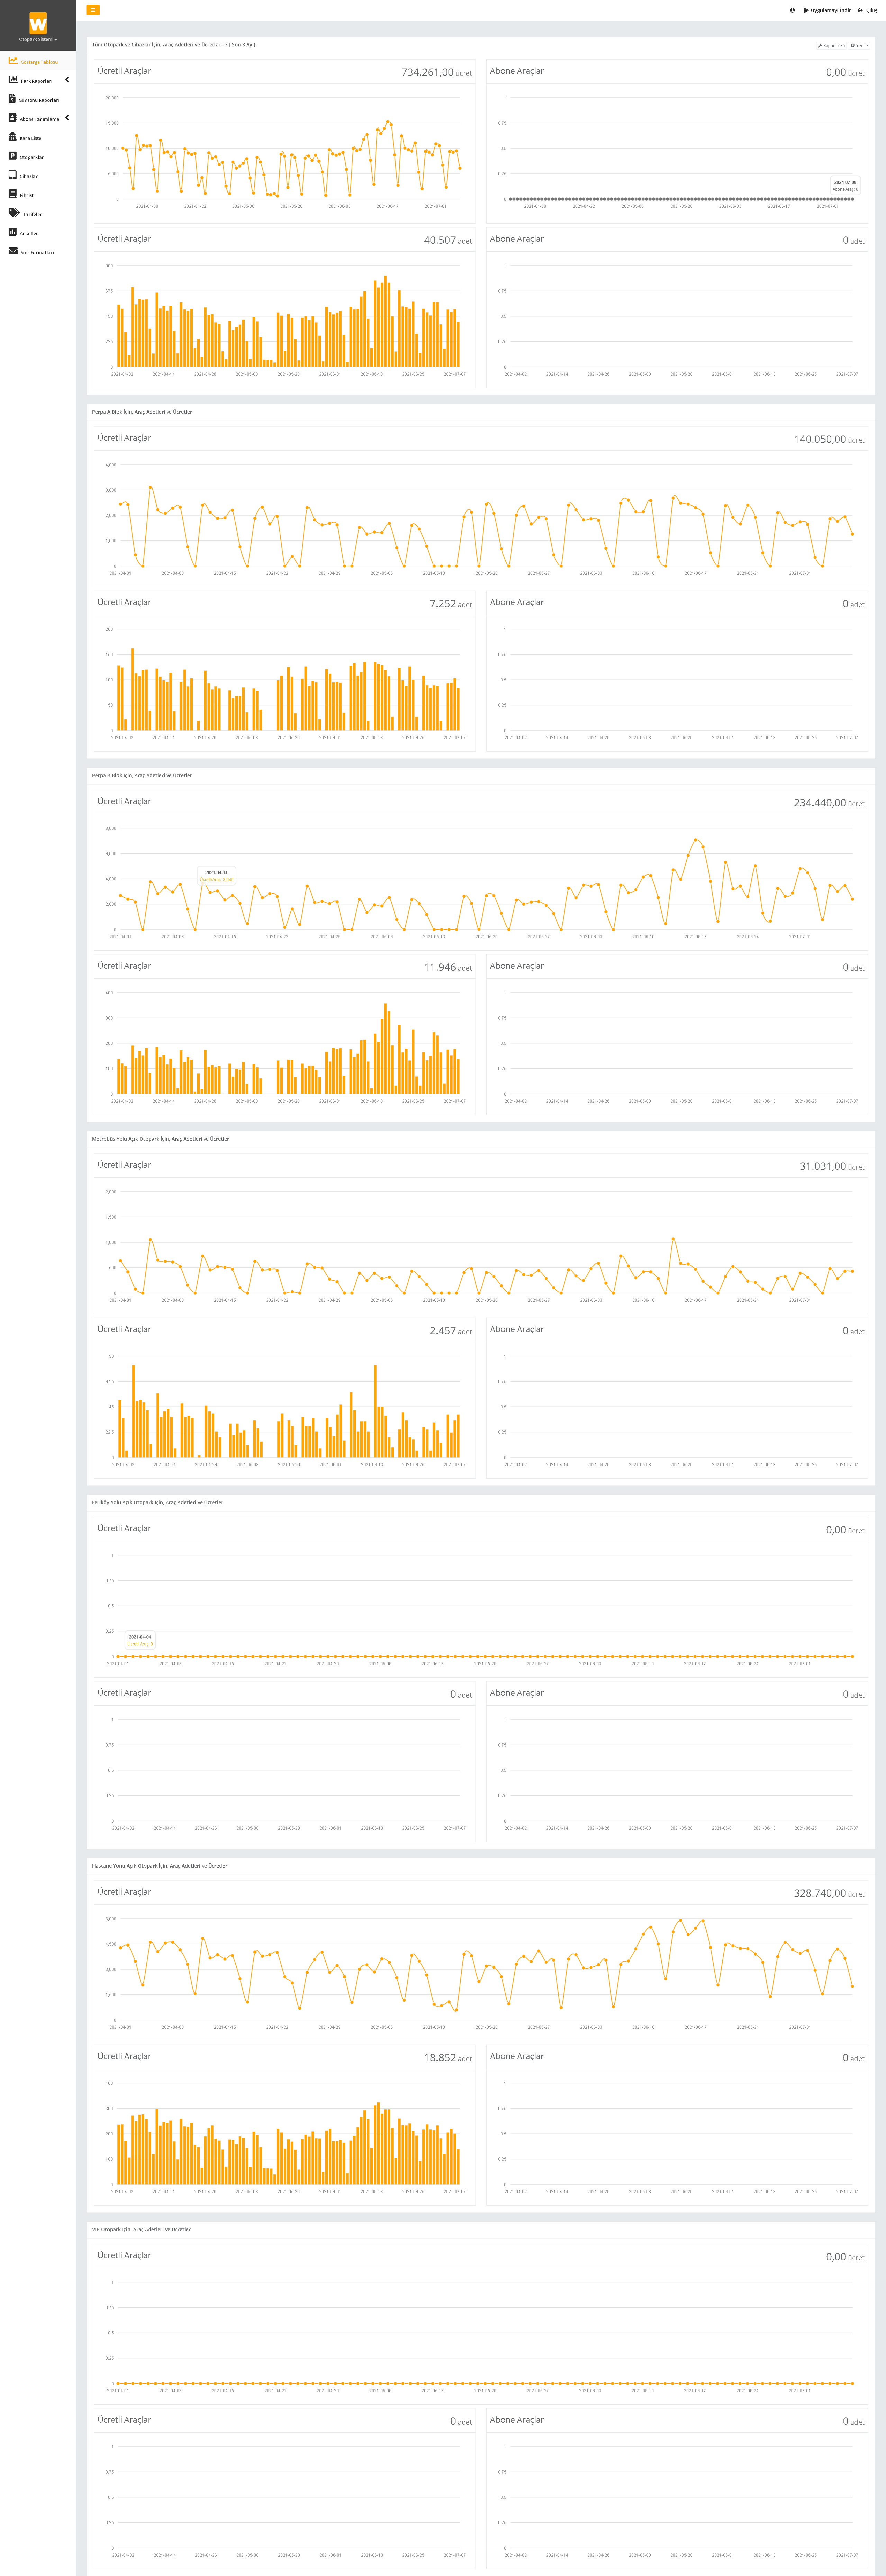
Task: Open the Anketler poll icon
Action: 13,232
